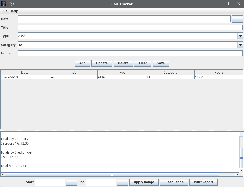
Task: Click the Add button
Action: coord(82,63)
